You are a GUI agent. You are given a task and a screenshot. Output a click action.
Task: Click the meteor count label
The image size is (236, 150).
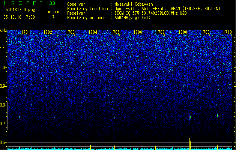(53, 12)
